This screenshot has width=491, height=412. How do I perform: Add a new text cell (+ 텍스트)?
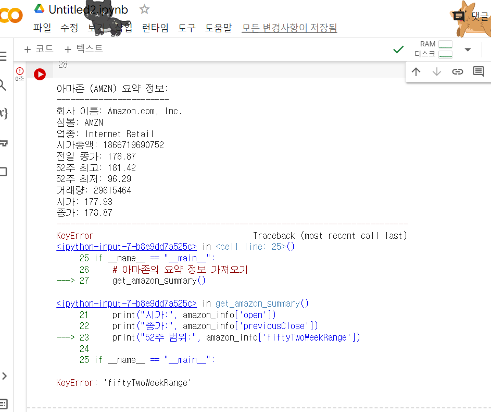(83, 49)
